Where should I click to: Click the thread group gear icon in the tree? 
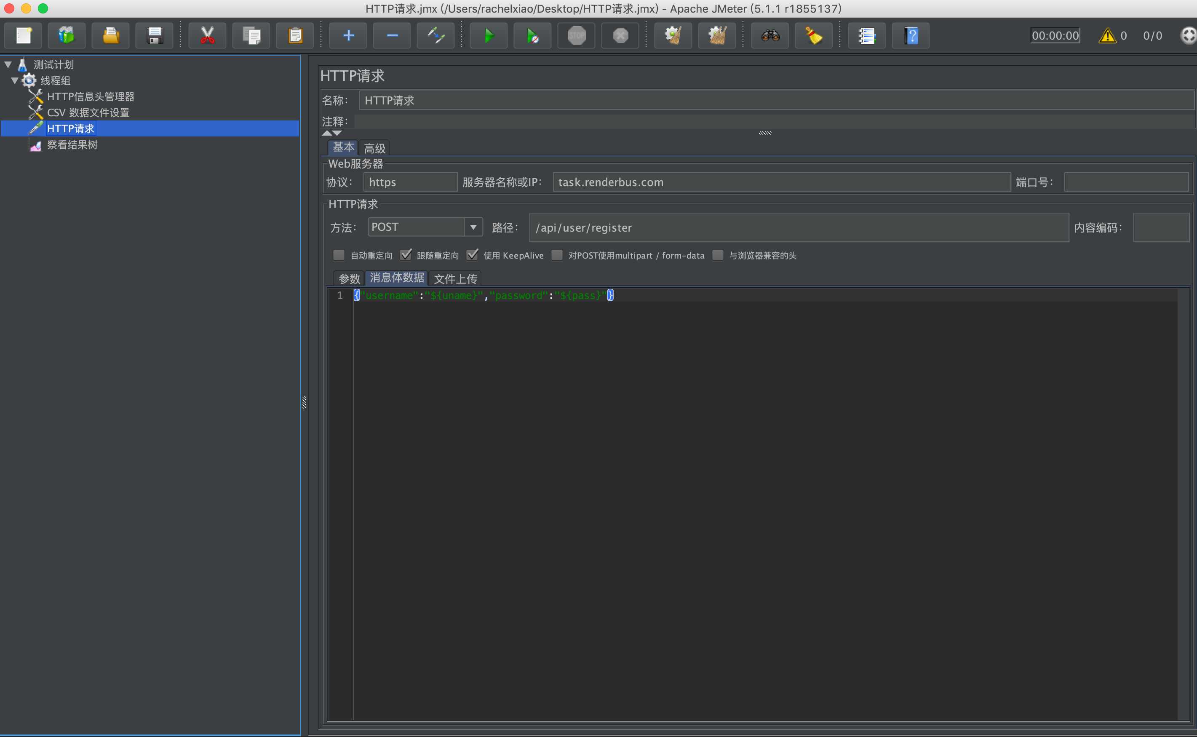[29, 80]
